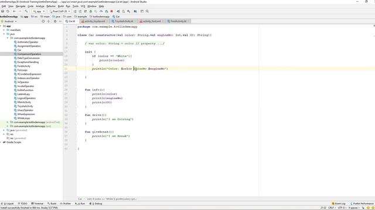
Task: Open the Run tool window
Action: pyautogui.click(x=80, y=204)
